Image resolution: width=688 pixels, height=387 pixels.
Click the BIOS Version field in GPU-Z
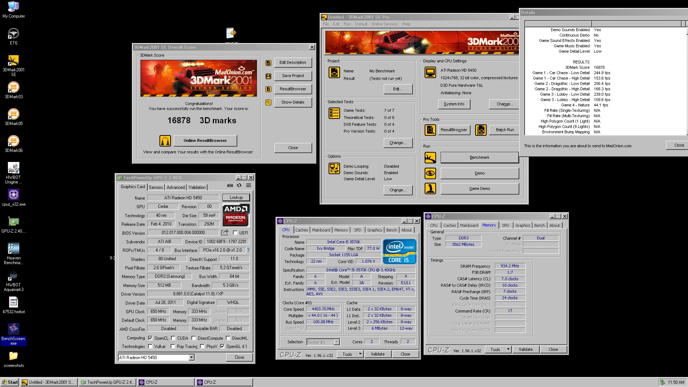pyautogui.click(x=183, y=233)
